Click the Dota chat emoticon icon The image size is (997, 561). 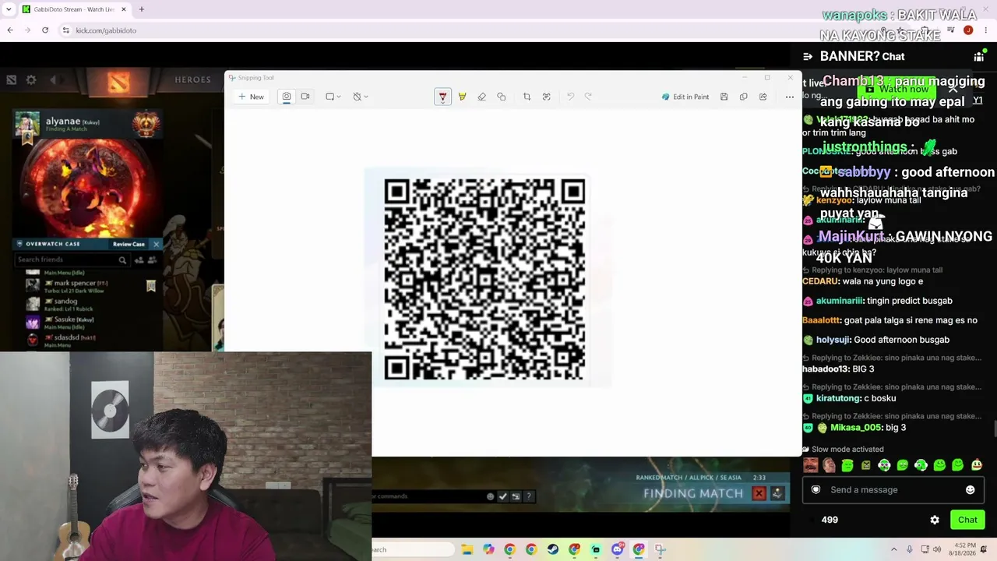tap(490, 496)
